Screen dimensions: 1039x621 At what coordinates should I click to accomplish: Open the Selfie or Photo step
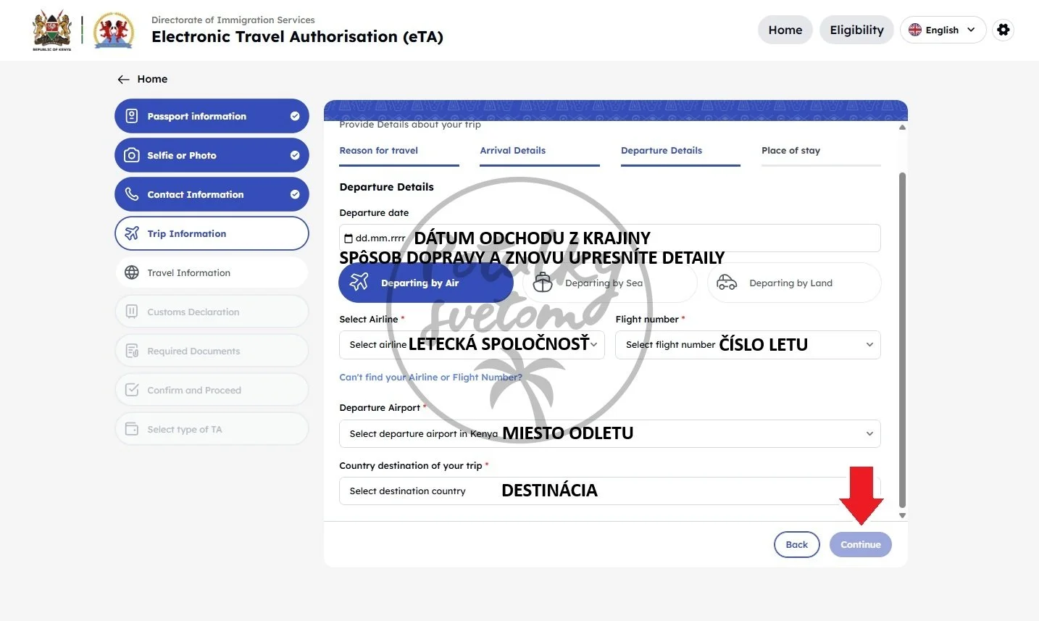coord(212,155)
